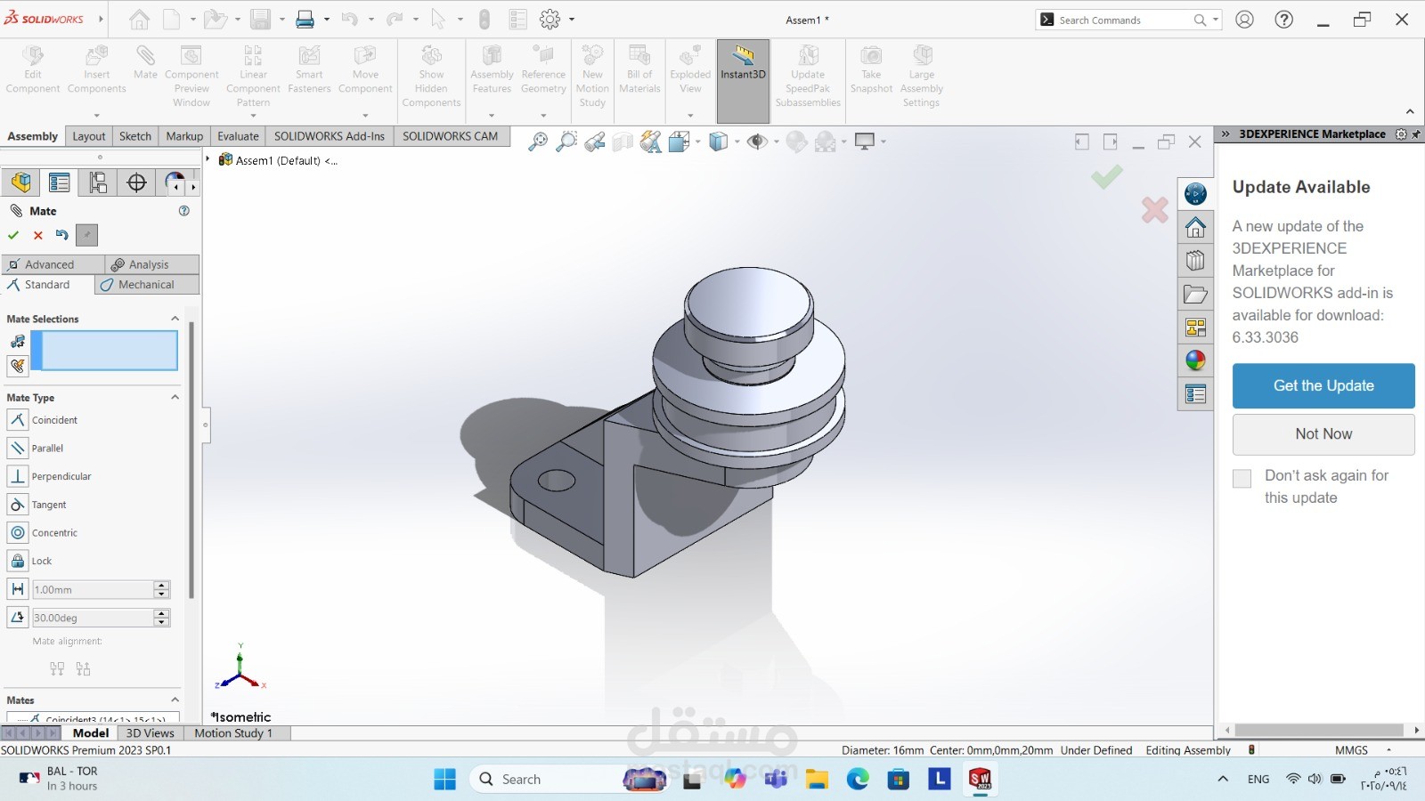1425x801 pixels.
Task: Toggle the Instant3D button
Action: coord(743,81)
